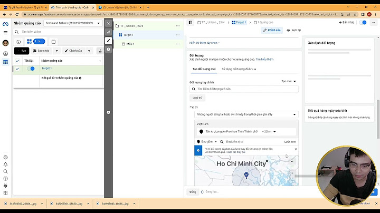Zoom in on the map with plus button

tap(292, 173)
